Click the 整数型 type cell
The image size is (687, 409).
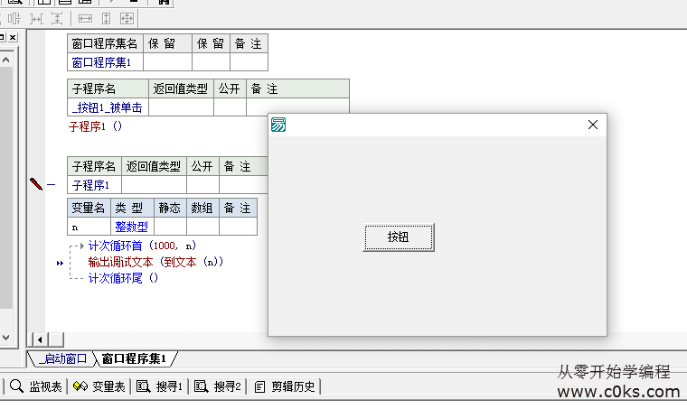(x=131, y=228)
